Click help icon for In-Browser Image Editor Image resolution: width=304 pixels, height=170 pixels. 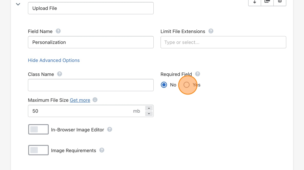(x=110, y=130)
